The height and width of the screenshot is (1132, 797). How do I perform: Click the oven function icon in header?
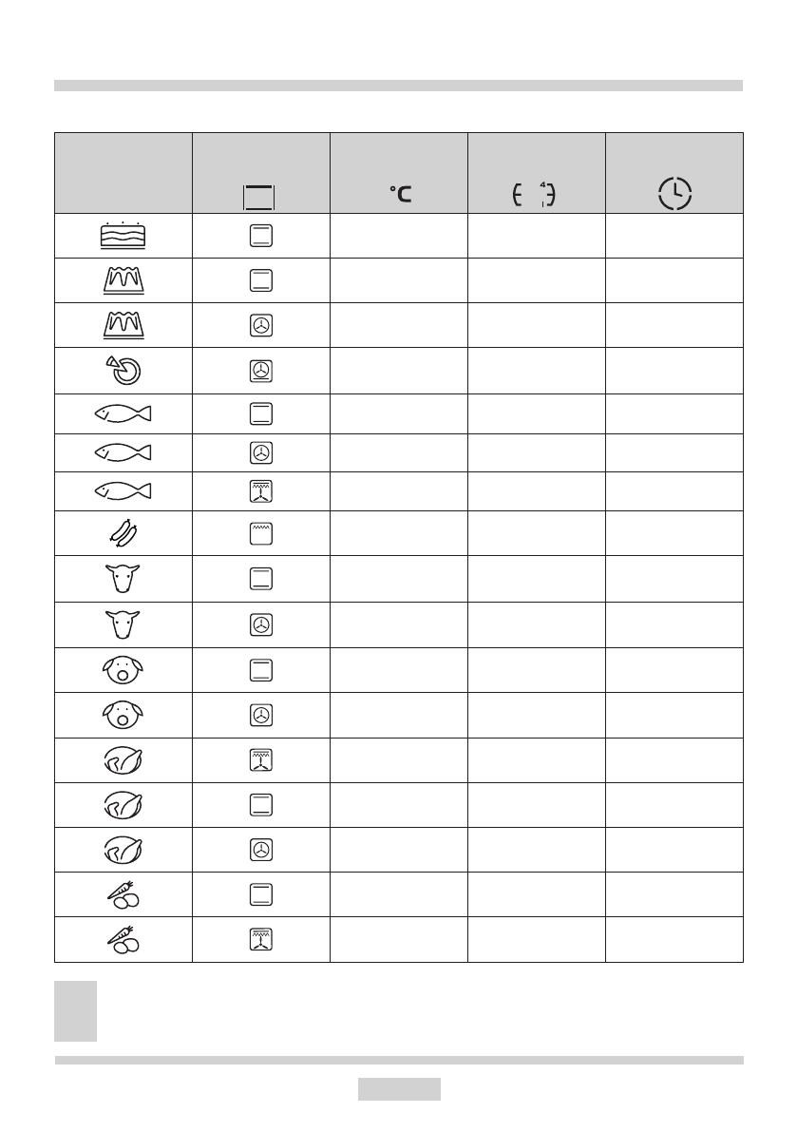[259, 197]
